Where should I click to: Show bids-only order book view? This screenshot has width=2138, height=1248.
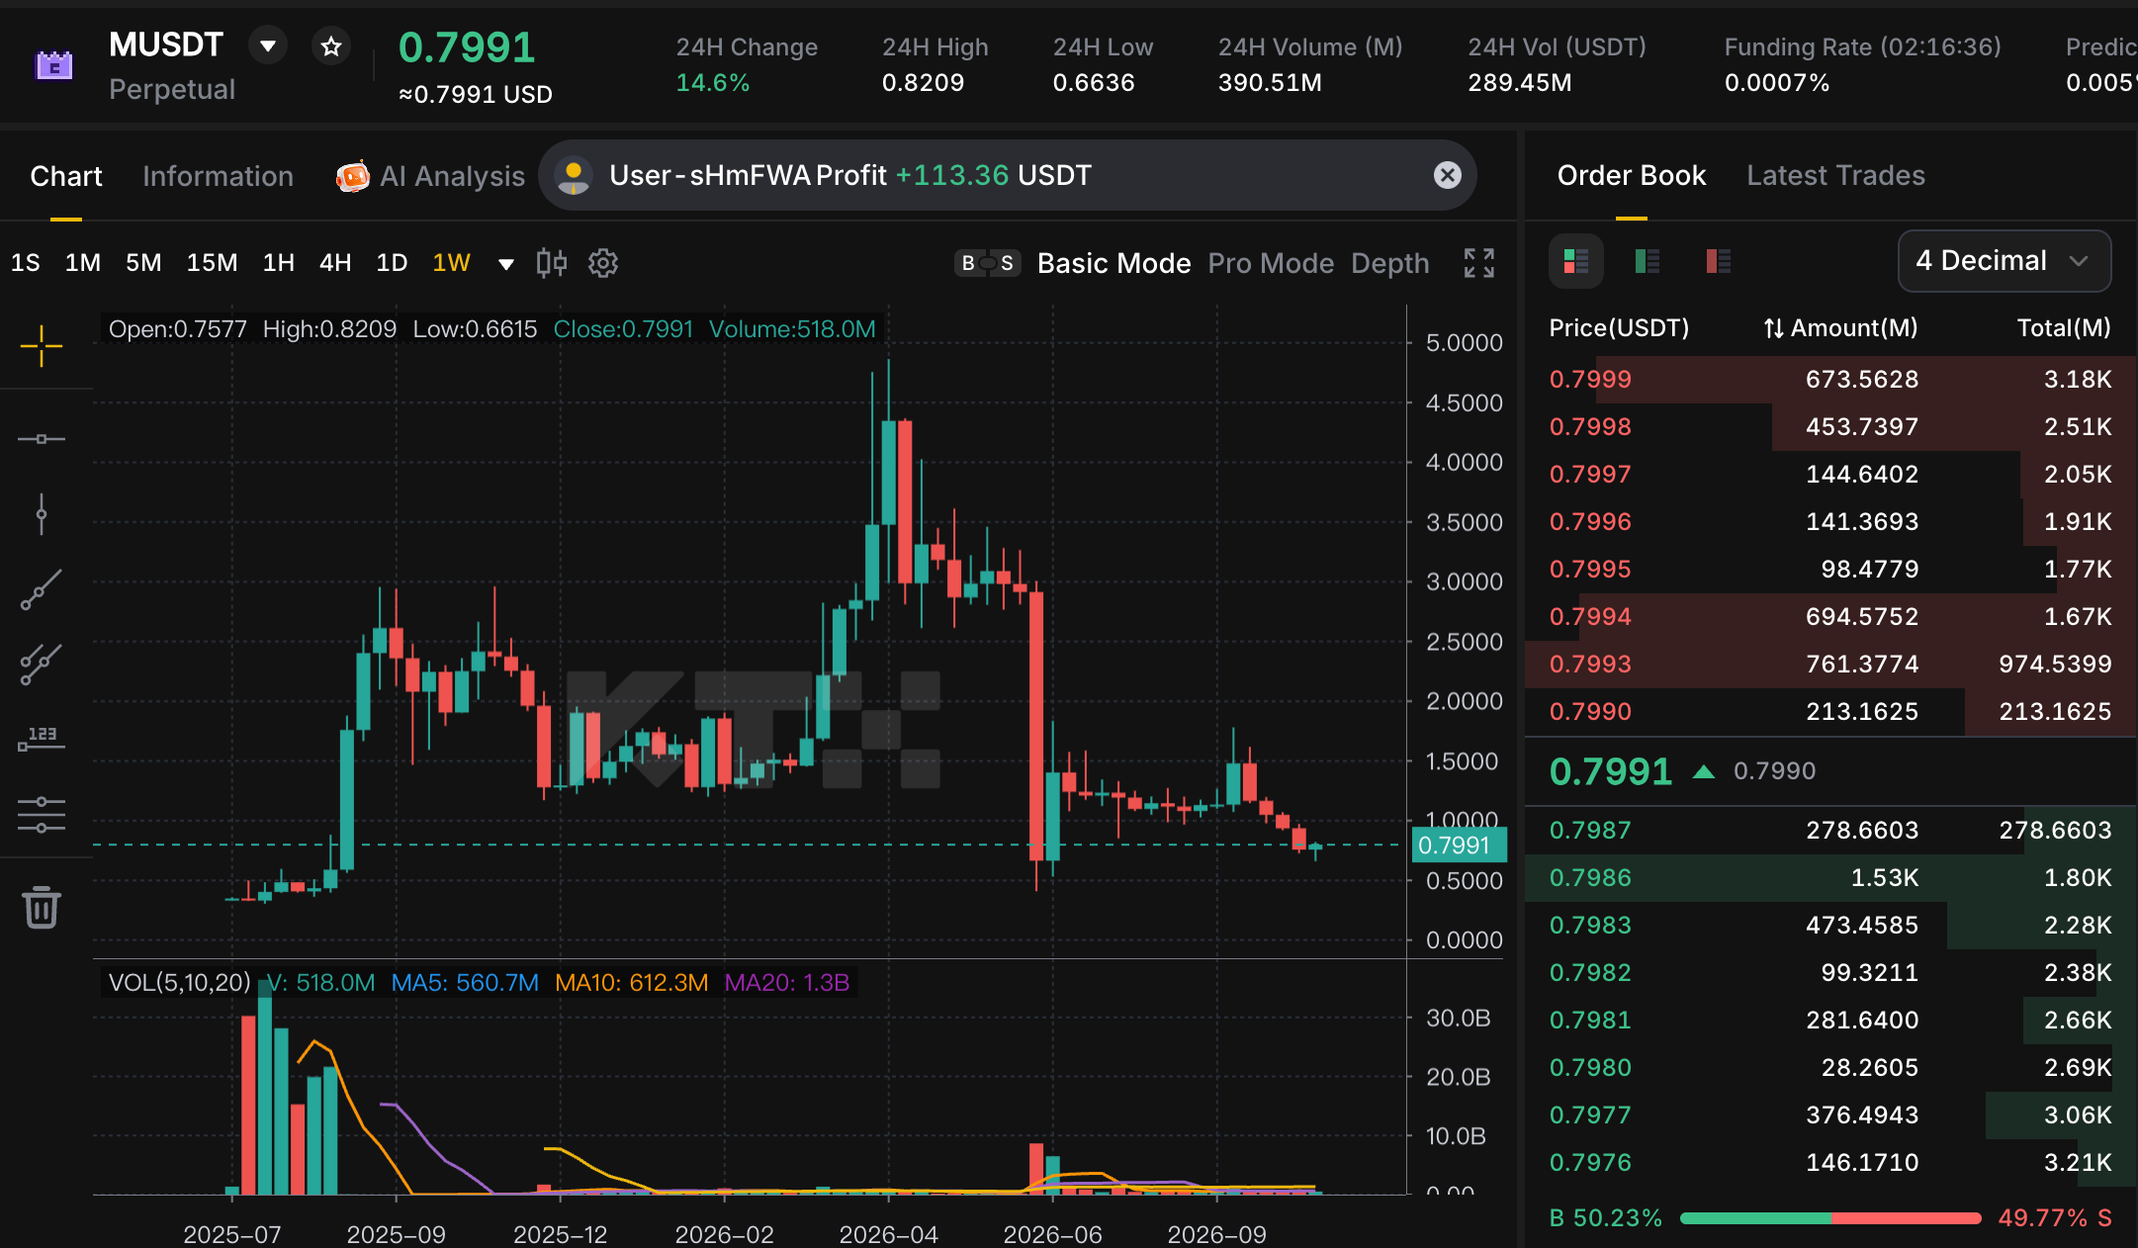[x=1648, y=261]
